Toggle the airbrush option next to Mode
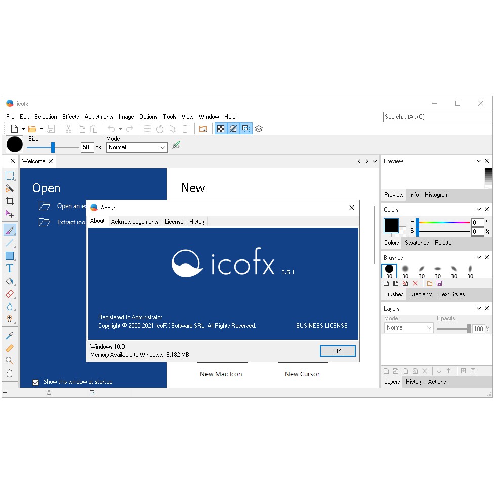494x494 pixels. tap(176, 146)
